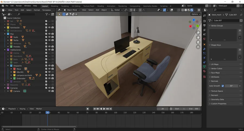Add a new shape key plus button
The image size is (244, 131).
(240, 50)
